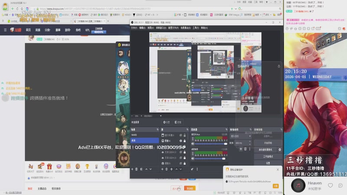The image size is (347, 195).
Task: Pop out the scenes dock panel icon
Action: pyautogui.click(x=158, y=130)
